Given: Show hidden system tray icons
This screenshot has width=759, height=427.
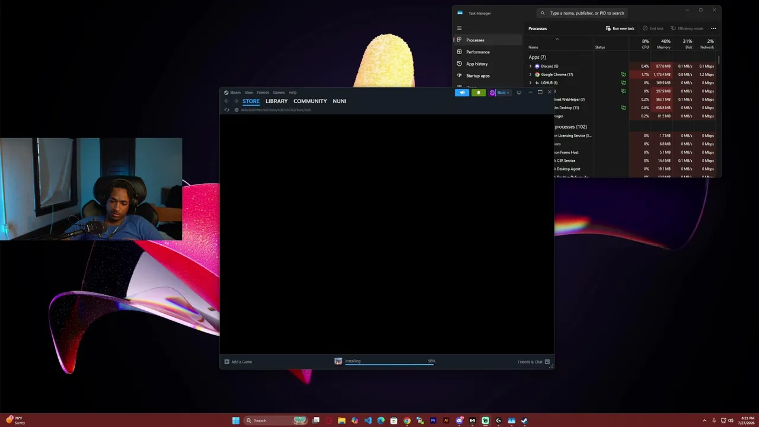Looking at the screenshot, I should click(704, 420).
